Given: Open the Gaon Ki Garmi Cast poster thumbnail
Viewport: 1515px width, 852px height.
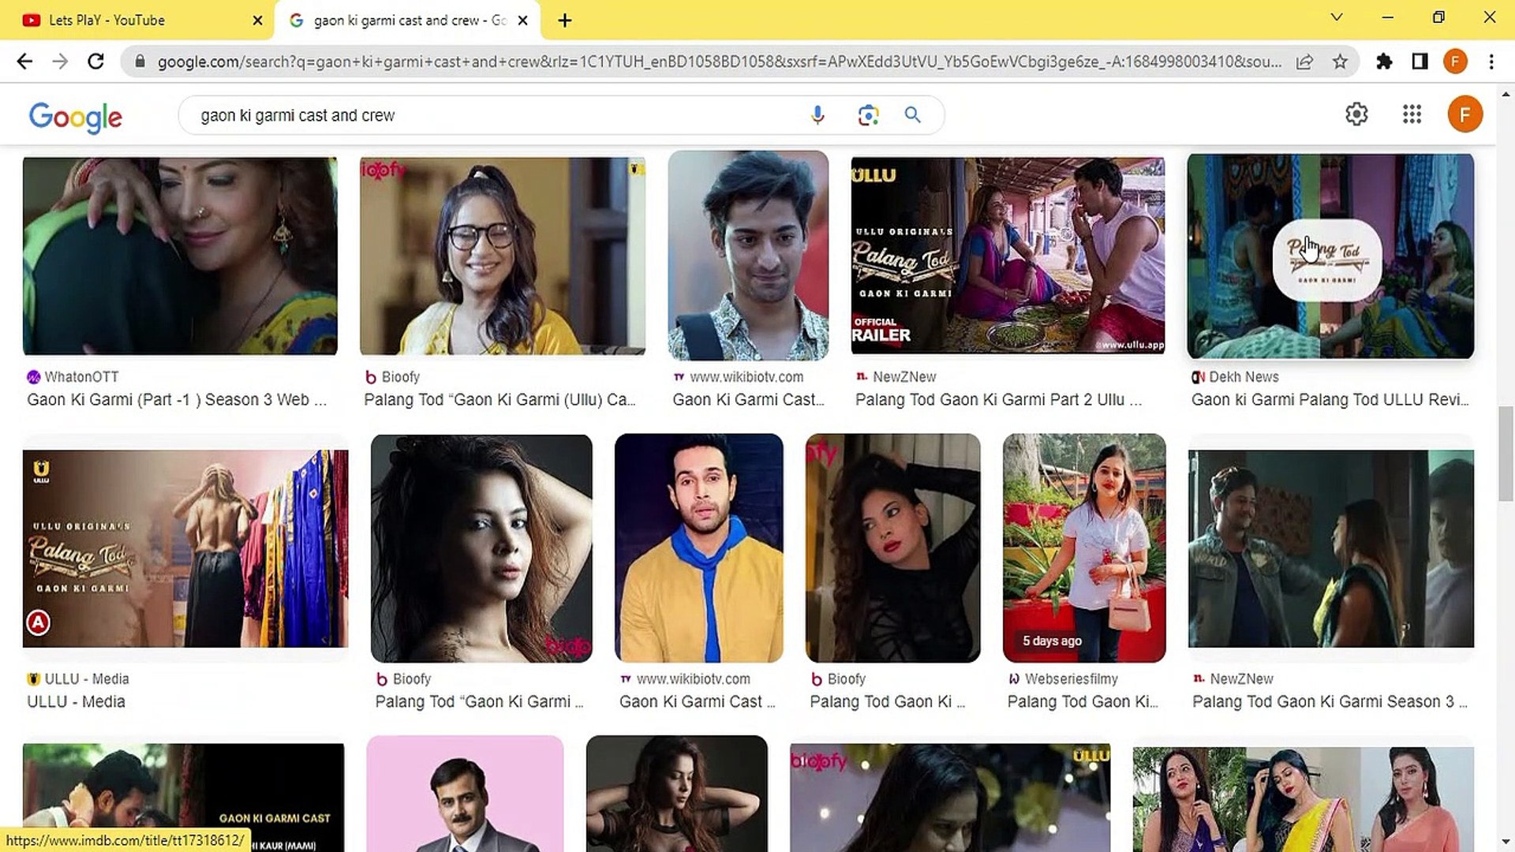Looking at the screenshot, I should 183,797.
